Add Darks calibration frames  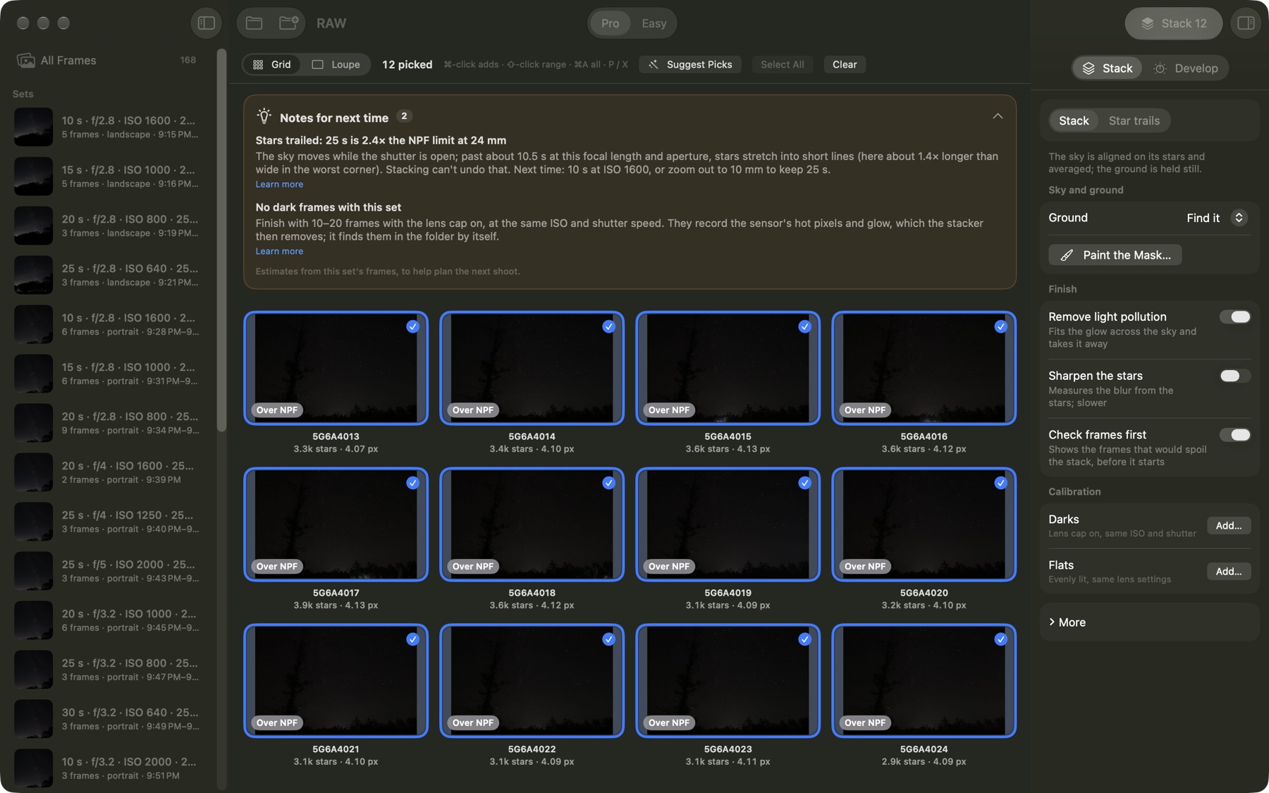(x=1229, y=526)
